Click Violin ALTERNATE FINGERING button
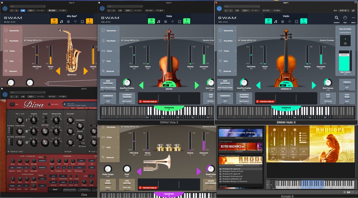The width and height of the screenshot is (358, 198). [x=244, y=98]
